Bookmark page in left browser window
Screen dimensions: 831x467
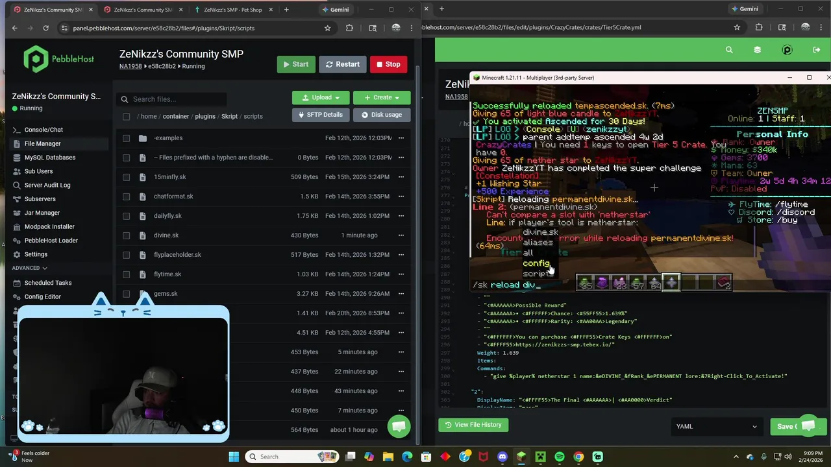point(327,28)
